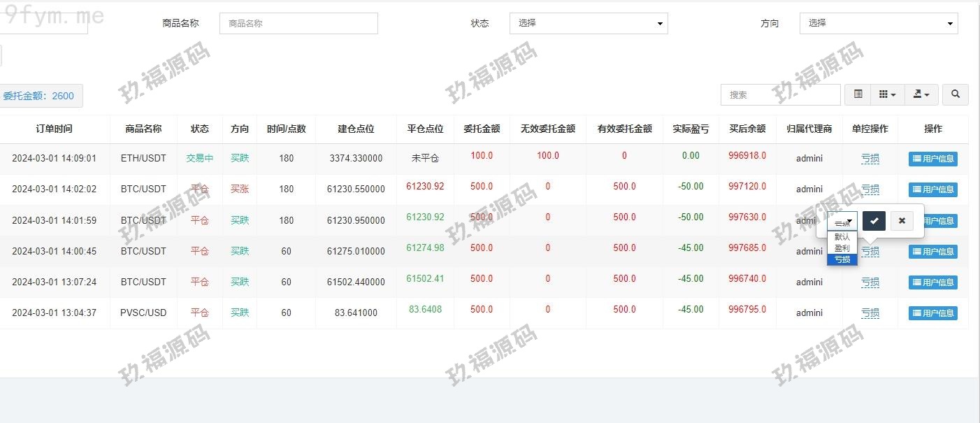Open 用户信息 for the ETH/USDT order
The width and height of the screenshot is (980, 423).
click(932, 159)
